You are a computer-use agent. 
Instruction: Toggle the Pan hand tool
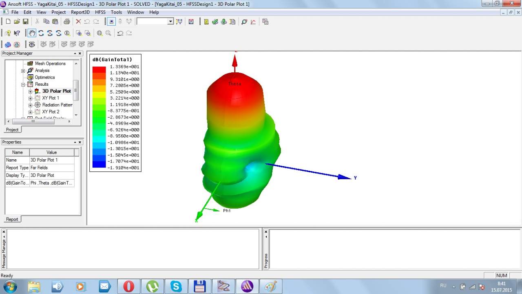coord(32,33)
